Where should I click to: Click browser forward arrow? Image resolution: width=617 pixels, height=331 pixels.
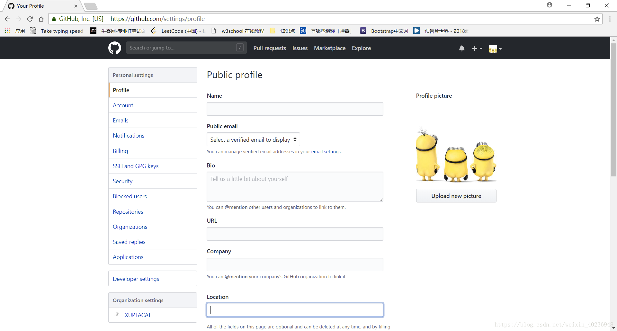point(19,19)
